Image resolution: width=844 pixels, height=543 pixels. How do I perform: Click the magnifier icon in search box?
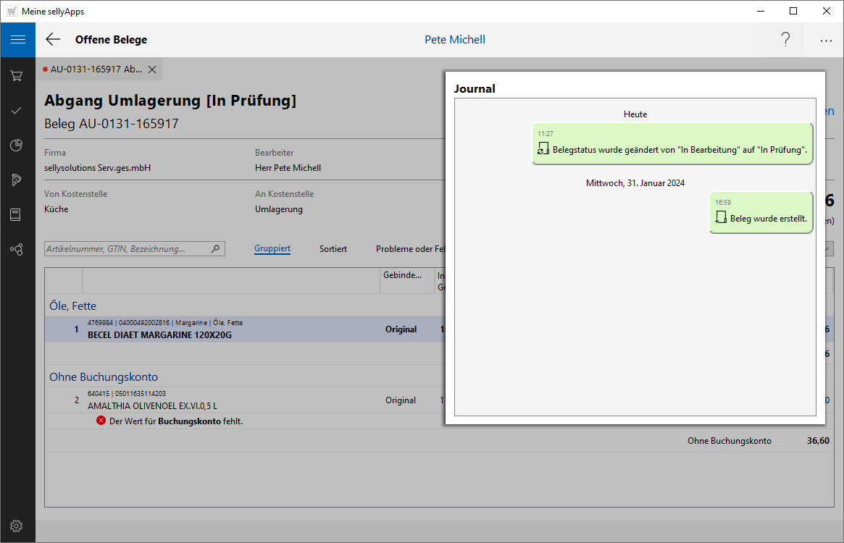click(215, 249)
